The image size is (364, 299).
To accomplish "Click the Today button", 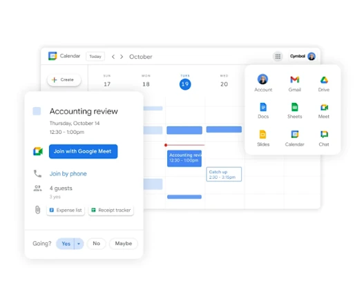I will coord(95,57).
